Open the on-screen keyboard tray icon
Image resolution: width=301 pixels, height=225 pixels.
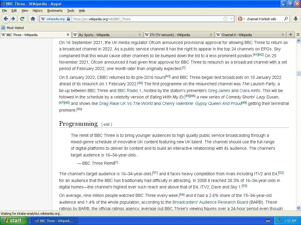click(x=268, y=221)
